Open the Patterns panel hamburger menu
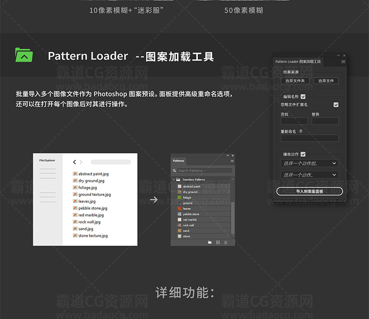369x319 pixels. coord(232,161)
